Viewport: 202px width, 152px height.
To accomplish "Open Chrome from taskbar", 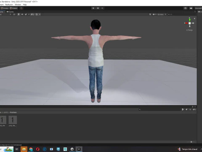I will (31, 149).
